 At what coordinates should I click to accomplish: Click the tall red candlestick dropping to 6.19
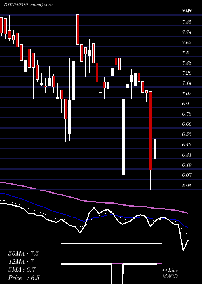pyautogui.click(x=151, y=130)
